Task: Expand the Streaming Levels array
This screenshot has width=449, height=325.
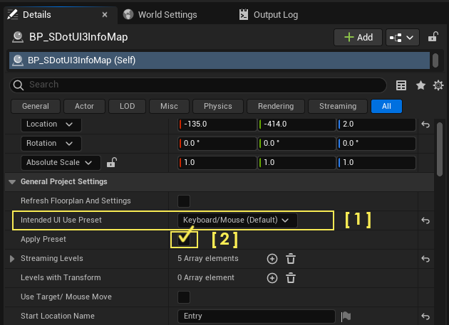Action: point(12,259)
